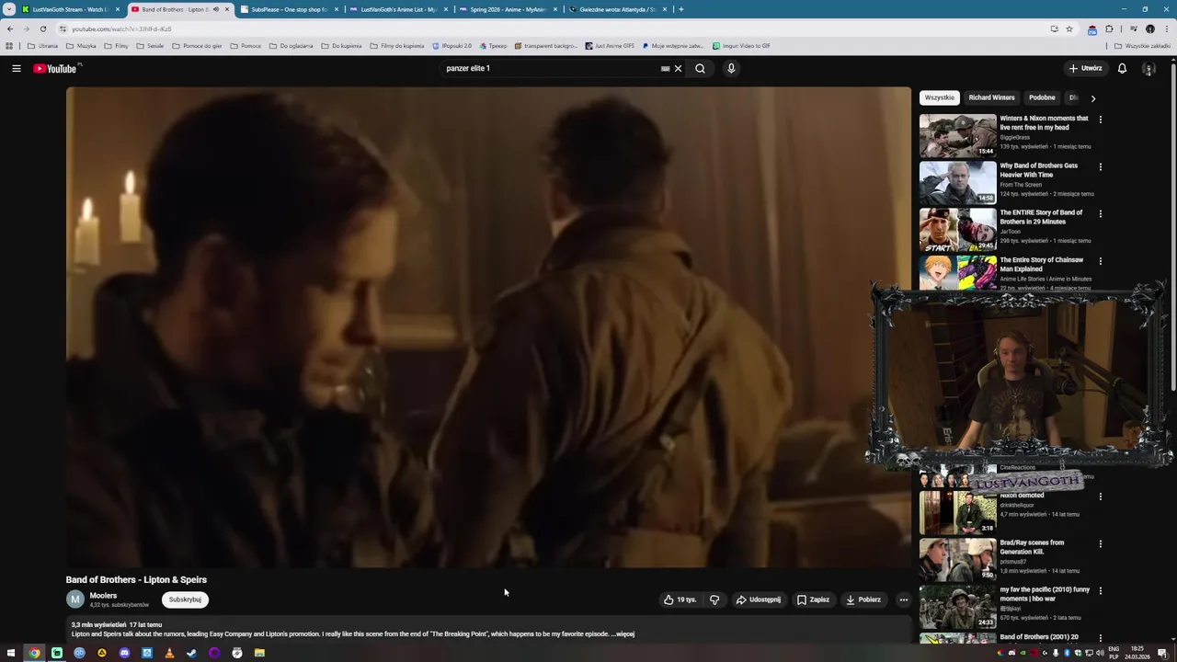Image resolution: width=1177 pixels, height=662 pixels.
Task: Open the Wszystkie zakładki bookmarks folder
Action: [x=1143, y=45]
